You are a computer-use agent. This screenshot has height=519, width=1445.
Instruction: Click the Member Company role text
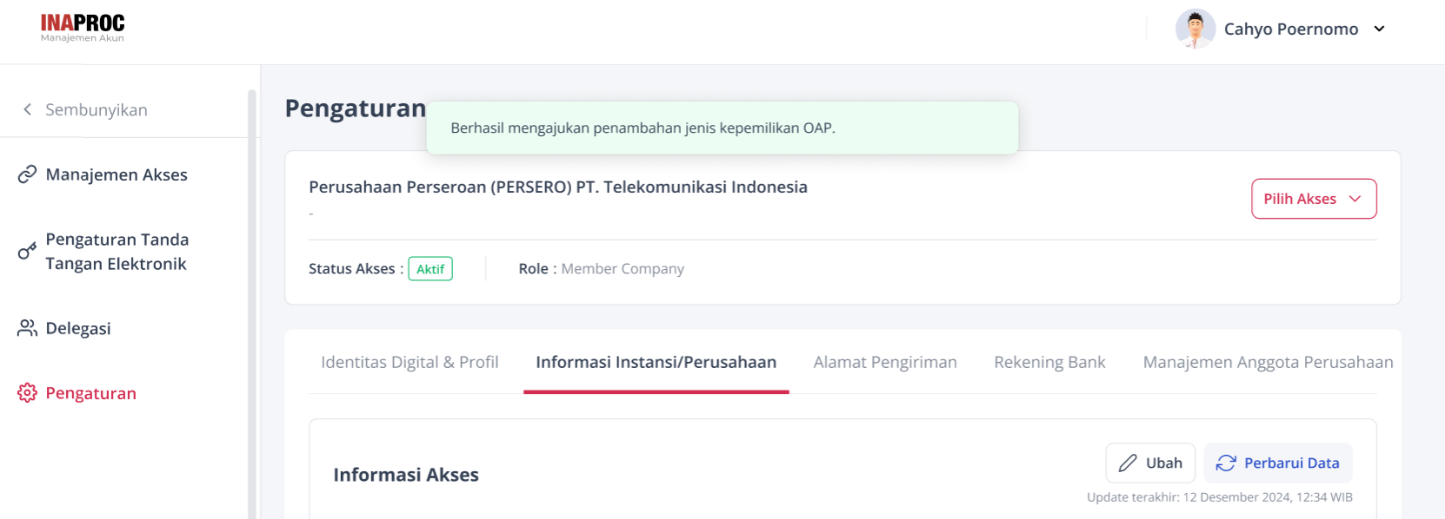[x=623, y=269]
